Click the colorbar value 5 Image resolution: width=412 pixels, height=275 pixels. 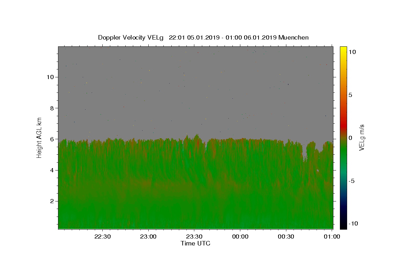coord(350,95)
